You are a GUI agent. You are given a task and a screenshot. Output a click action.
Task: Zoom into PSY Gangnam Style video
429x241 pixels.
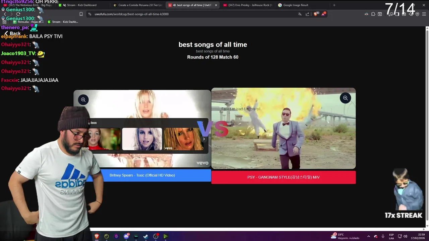pos(345,98)
